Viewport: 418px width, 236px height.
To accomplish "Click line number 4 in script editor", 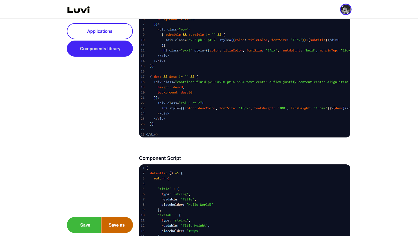I will tap(144, 184).
